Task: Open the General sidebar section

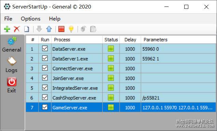Action: 12,44
